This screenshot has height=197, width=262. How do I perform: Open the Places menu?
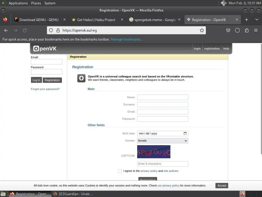click(36, 3)
